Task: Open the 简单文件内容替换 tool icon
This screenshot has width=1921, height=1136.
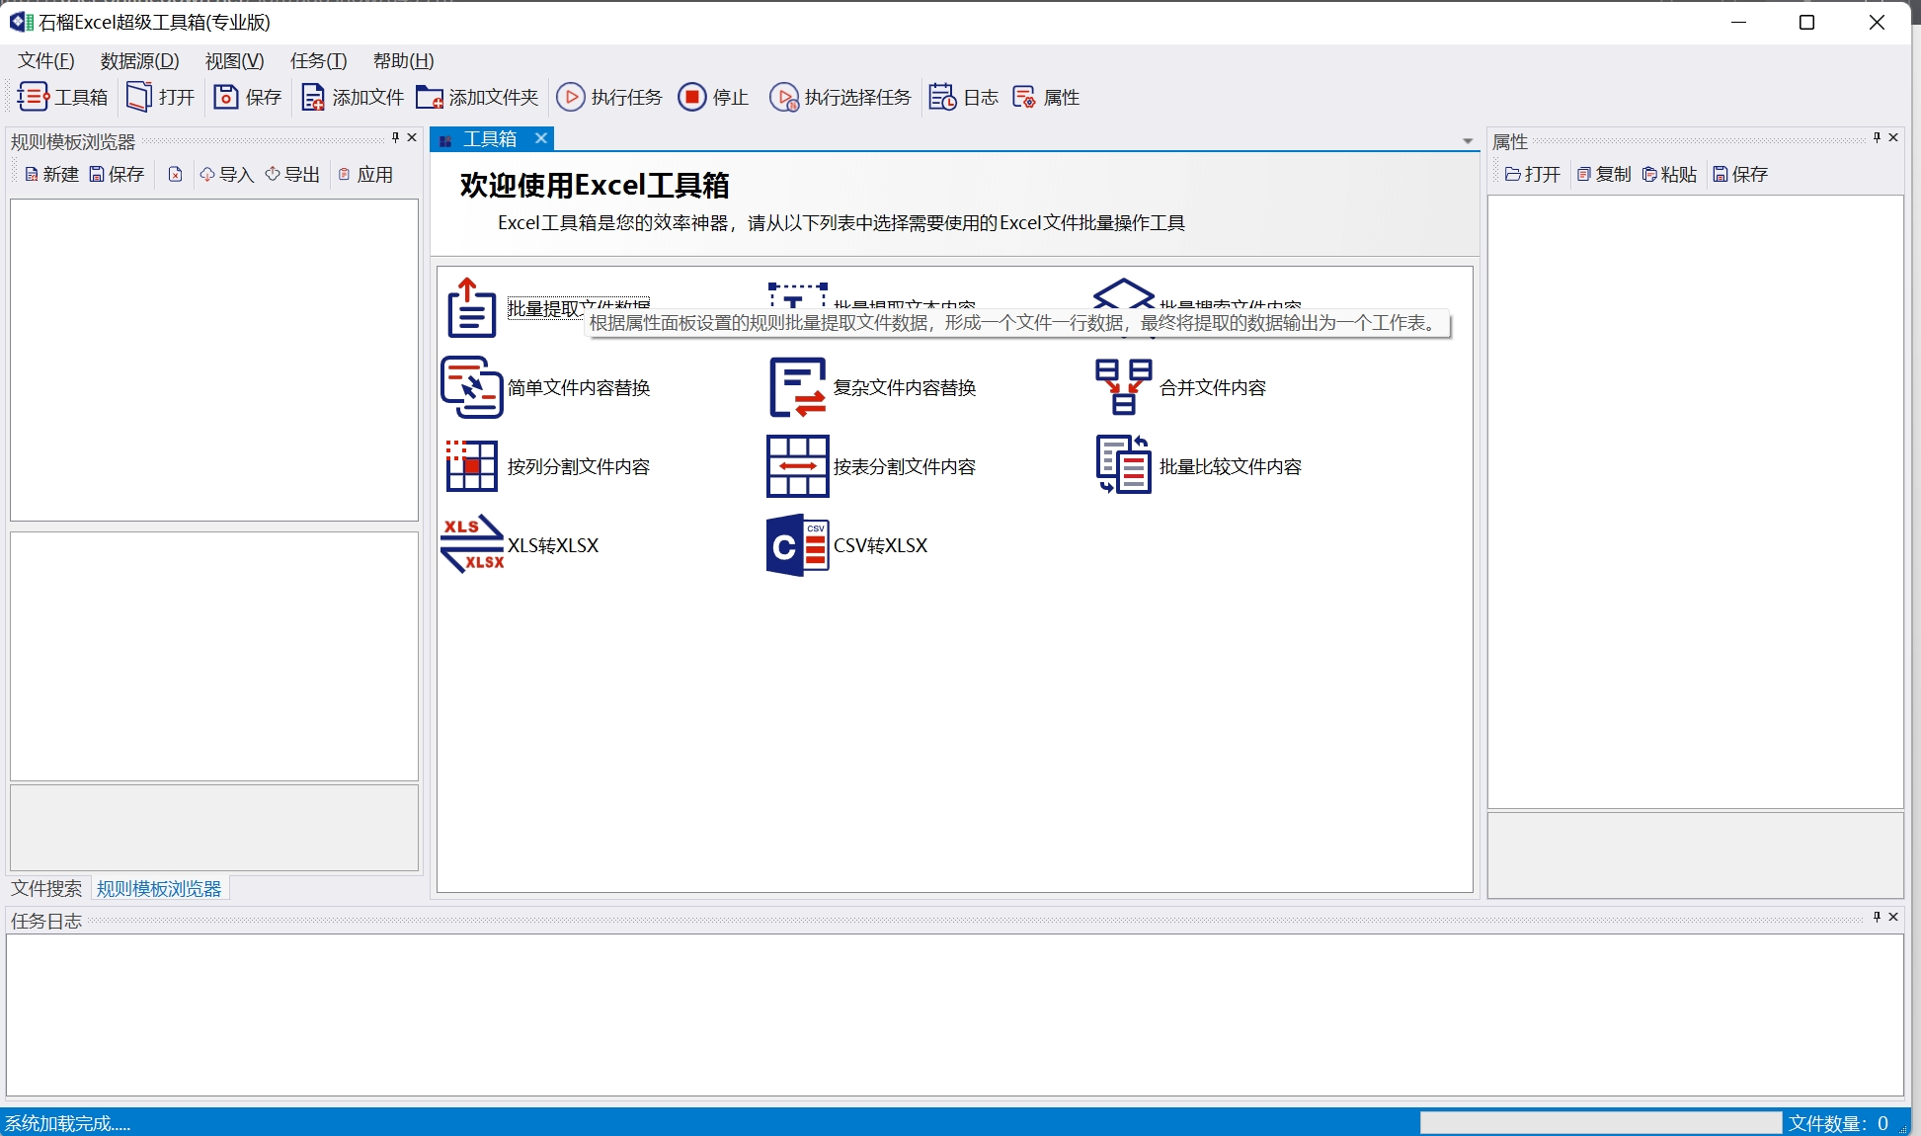Action: click(x=471, y=387)
